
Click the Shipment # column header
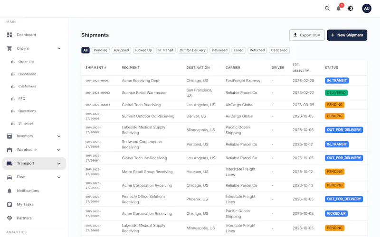pyautogui.click(x=96, y=68)
